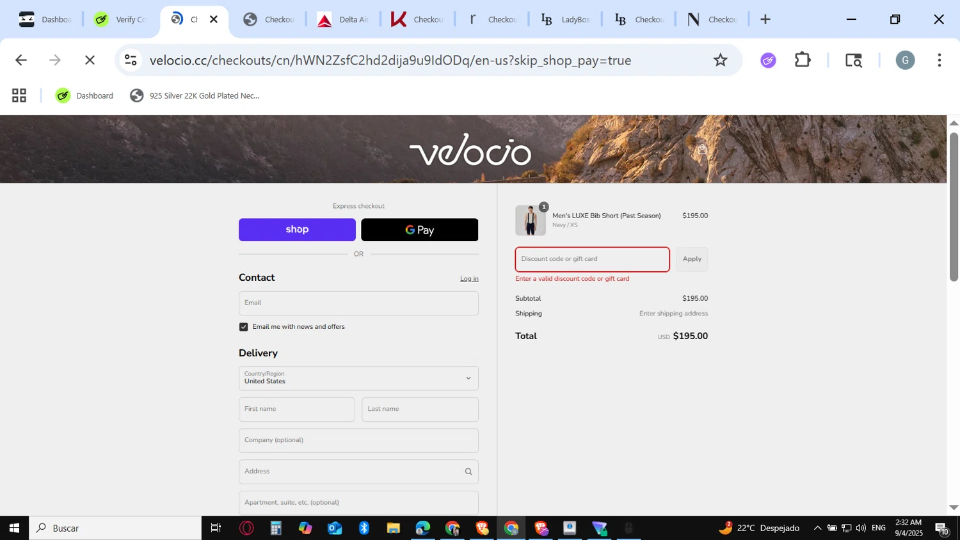
Task: Open the notifications center icon
Action: click(942, 528)
